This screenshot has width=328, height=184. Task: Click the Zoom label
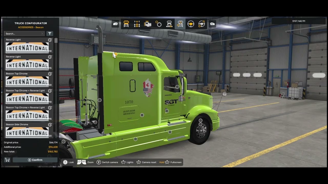click(x=90, y=162)
